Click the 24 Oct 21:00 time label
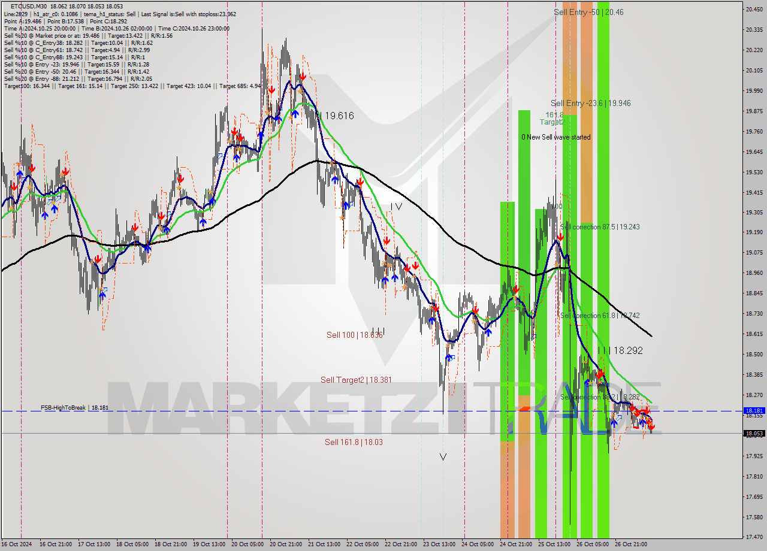Image resolution: width=767 pixels, height=551 pixels. click(x=516, y=544)
